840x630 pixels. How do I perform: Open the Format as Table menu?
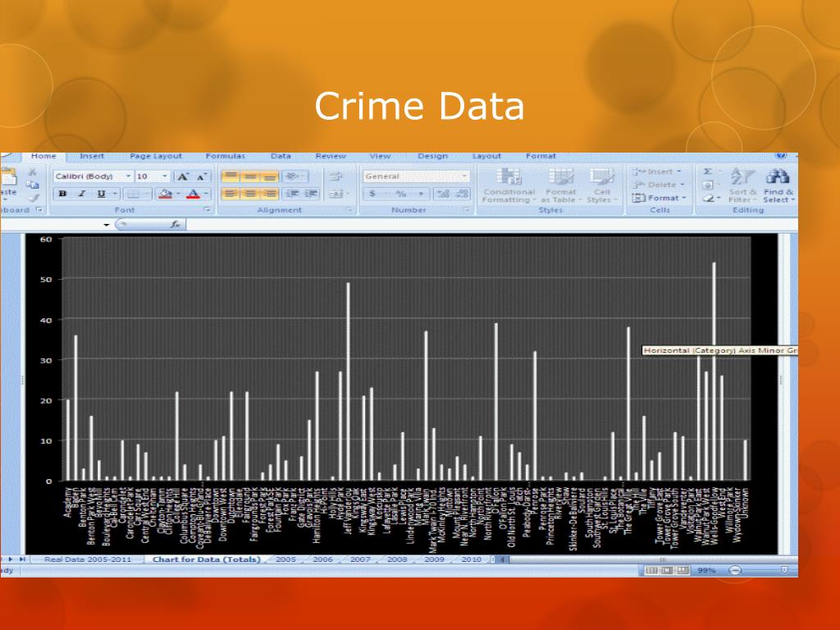click(561, 185)
